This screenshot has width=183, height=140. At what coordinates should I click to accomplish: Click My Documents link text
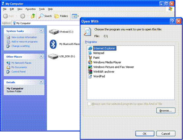[19, 68]
